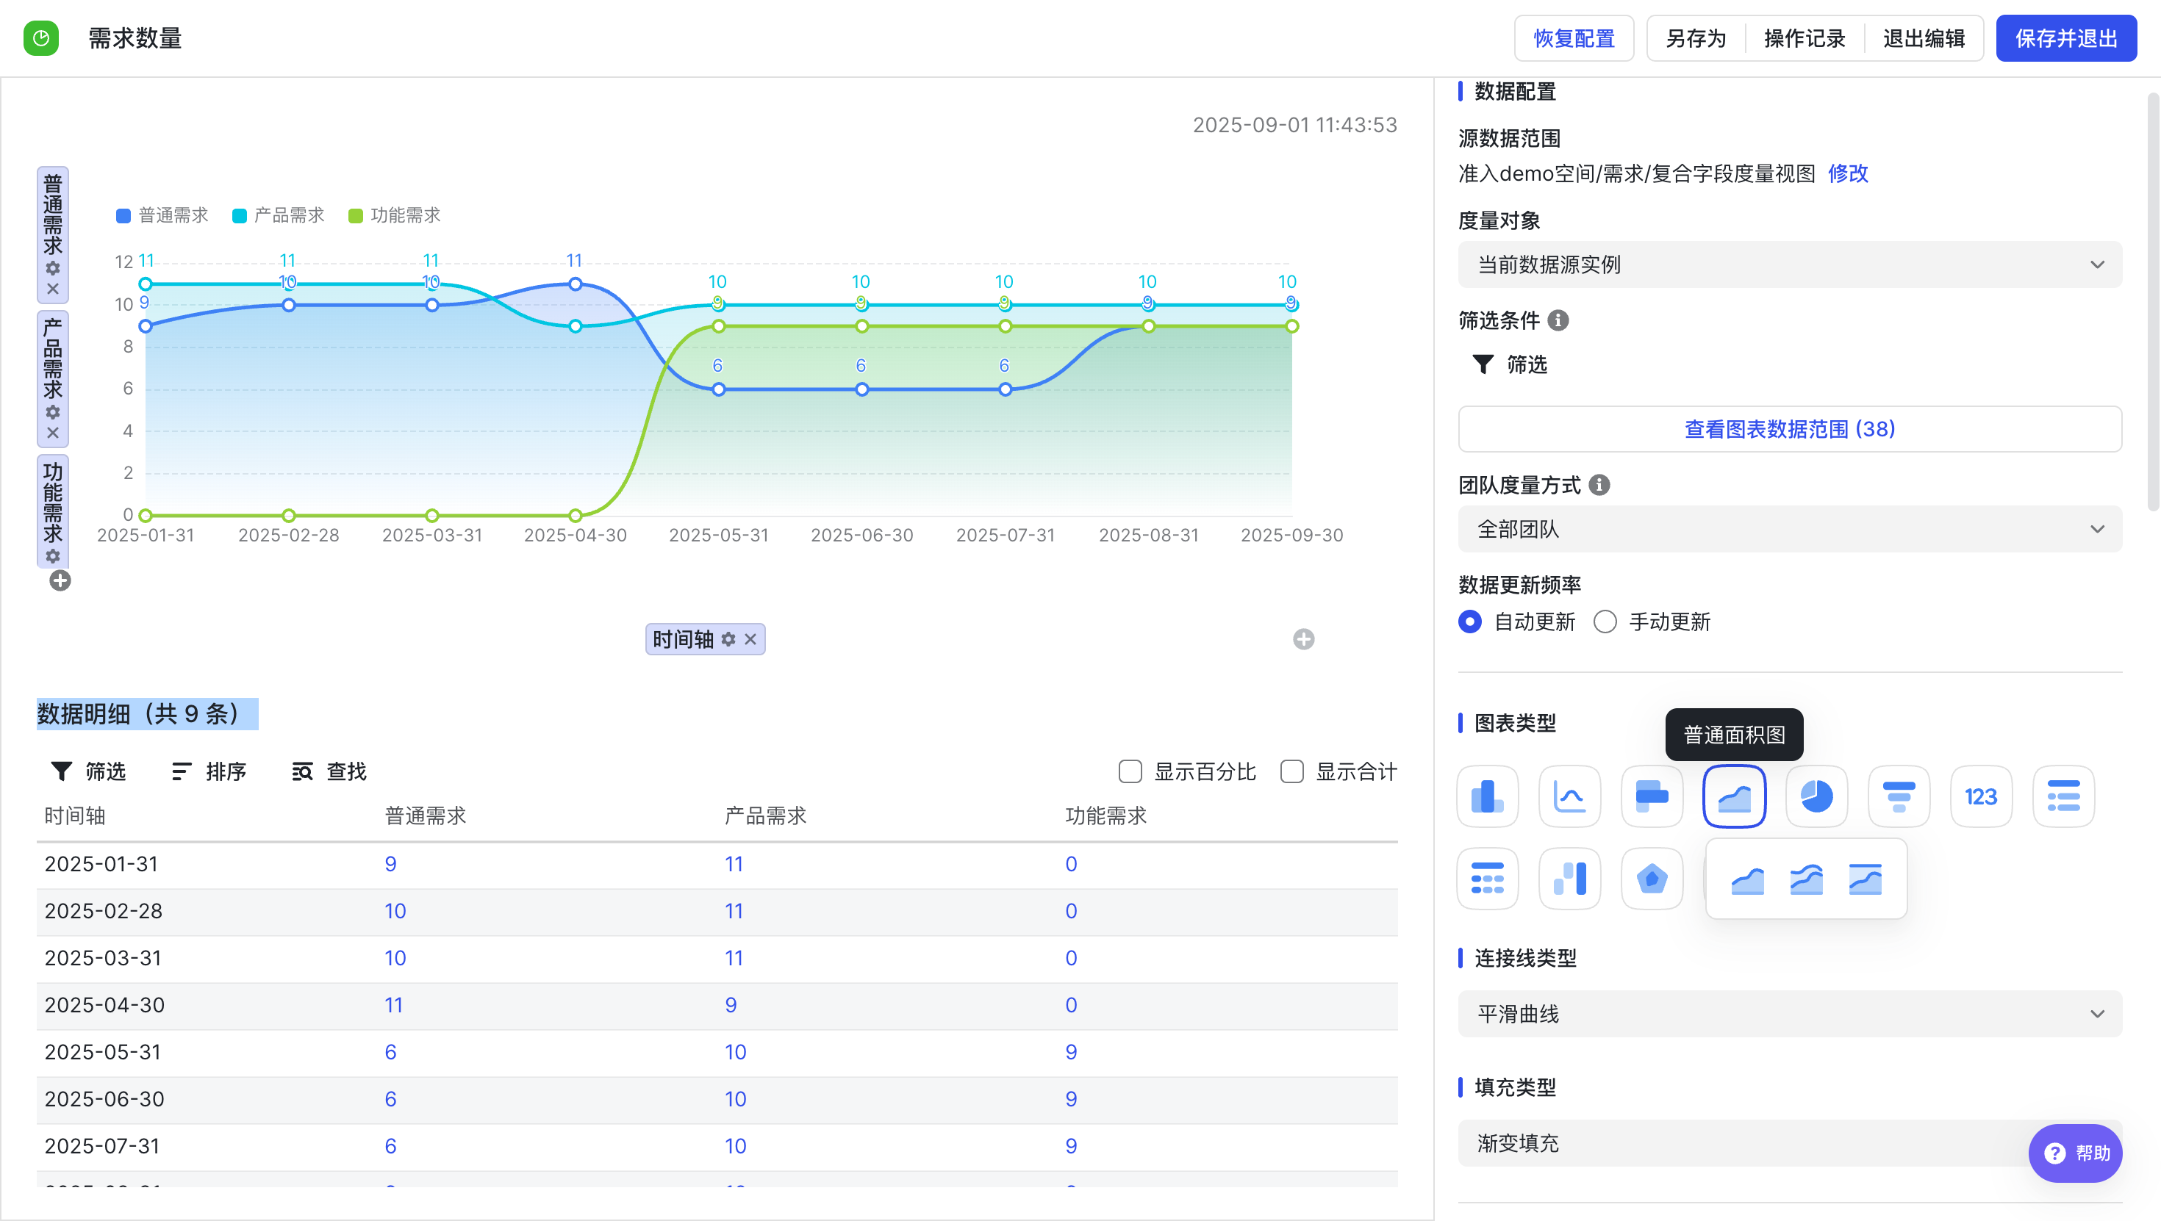The image size is (2161, 1221).
Task: Click 另存为 in the top bar
Action: tap(1696, 39)
